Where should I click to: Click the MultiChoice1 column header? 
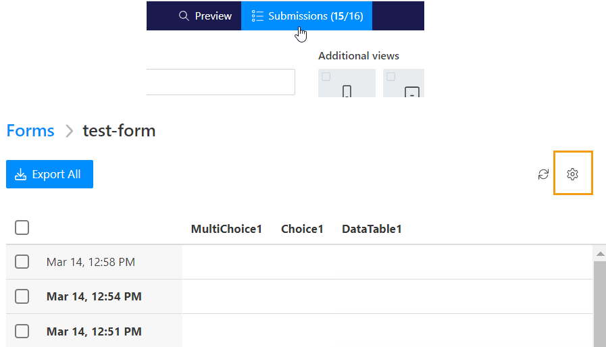pos(226,229)
